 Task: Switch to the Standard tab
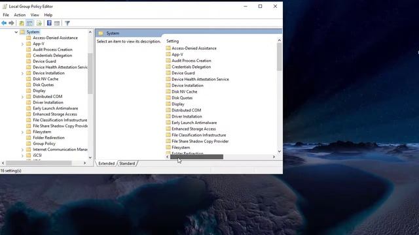tap(127, 163)
